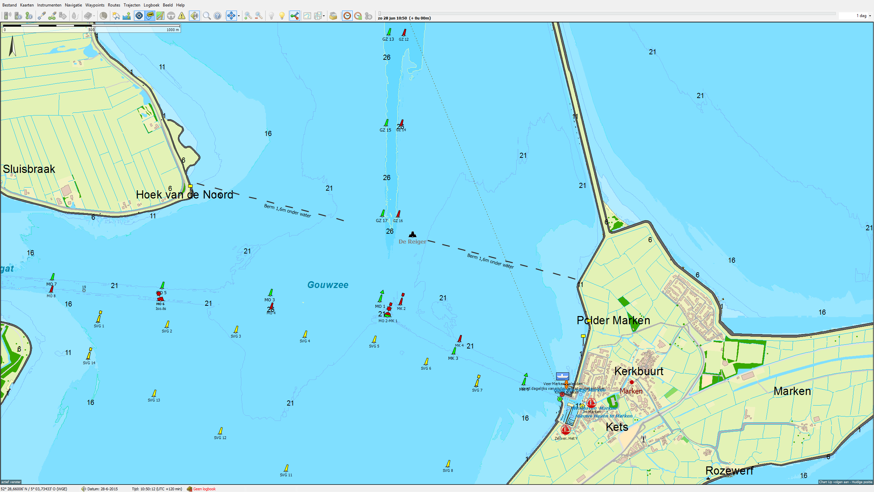Click the Veer Marken ferry icon
Viewport: 874px width, 492px height.
tap(562, 377)
